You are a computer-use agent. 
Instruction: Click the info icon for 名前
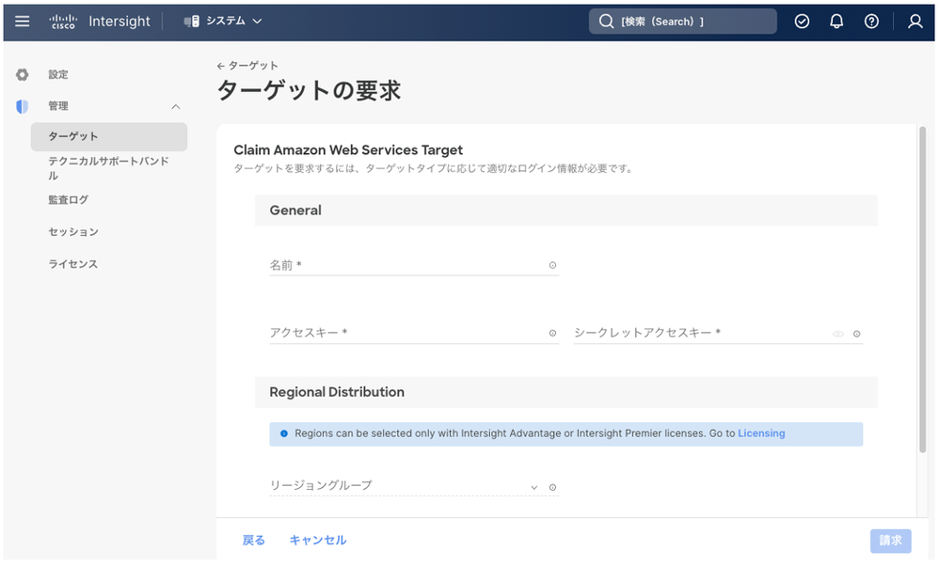click(552, 265)
